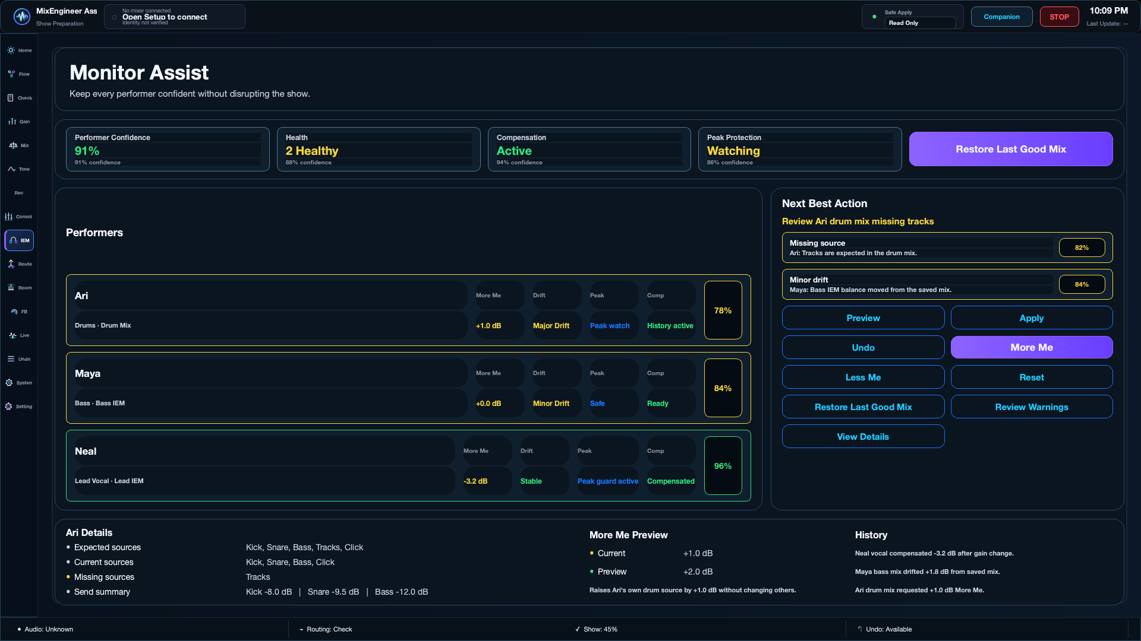Open the Peak Protection Watching card
Viewport: 1141px width, 641px height.
click(x=800, y=150)
